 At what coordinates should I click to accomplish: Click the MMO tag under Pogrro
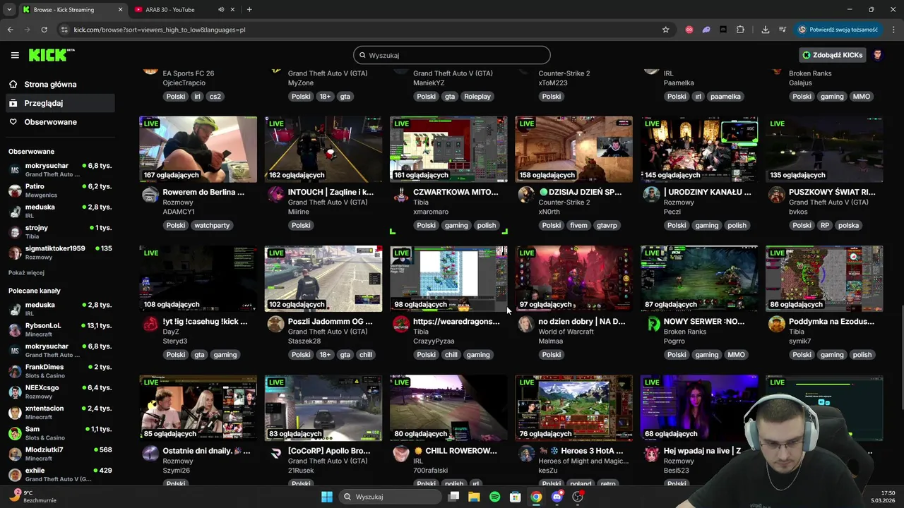pos(736,355)
